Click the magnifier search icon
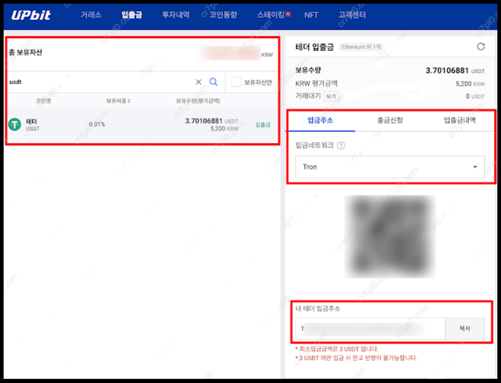This screenshot has height=383, width=501. coord(214,82)
